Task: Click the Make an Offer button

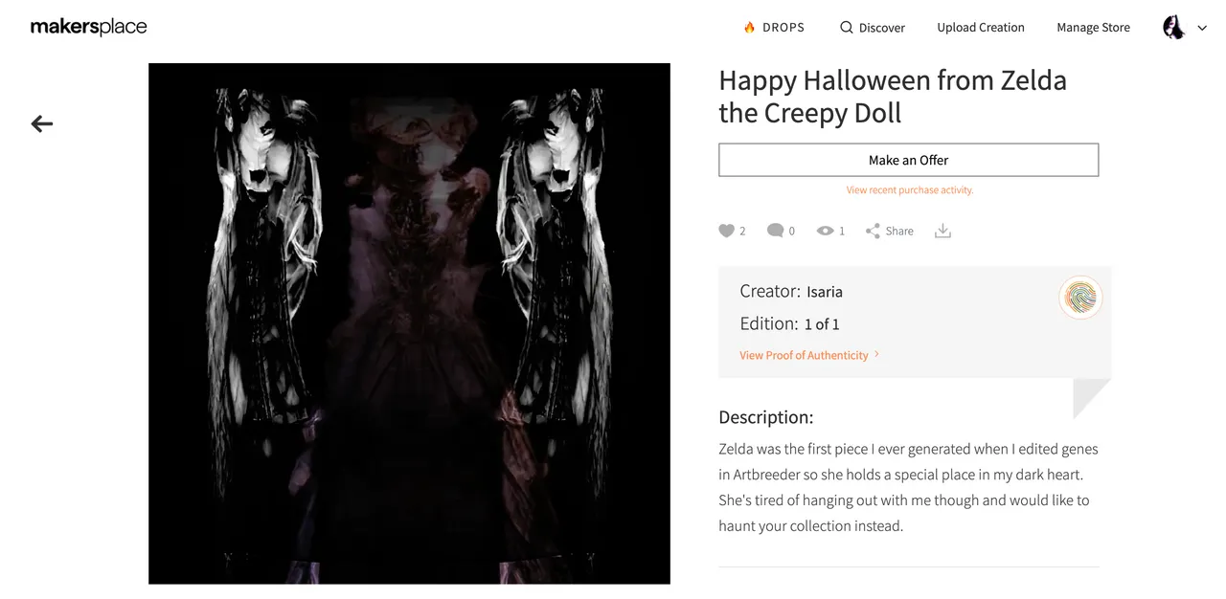Action: click(x=908, y=160)
